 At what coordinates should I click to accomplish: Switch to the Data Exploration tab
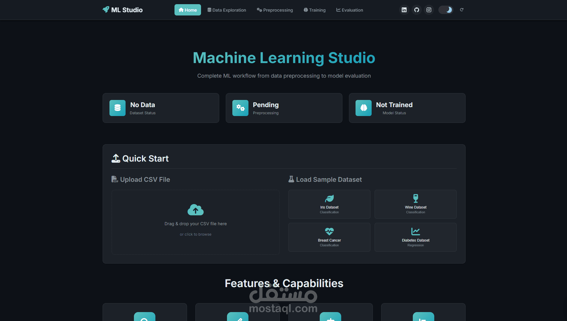pyautogui.click(x=227, y=10)
